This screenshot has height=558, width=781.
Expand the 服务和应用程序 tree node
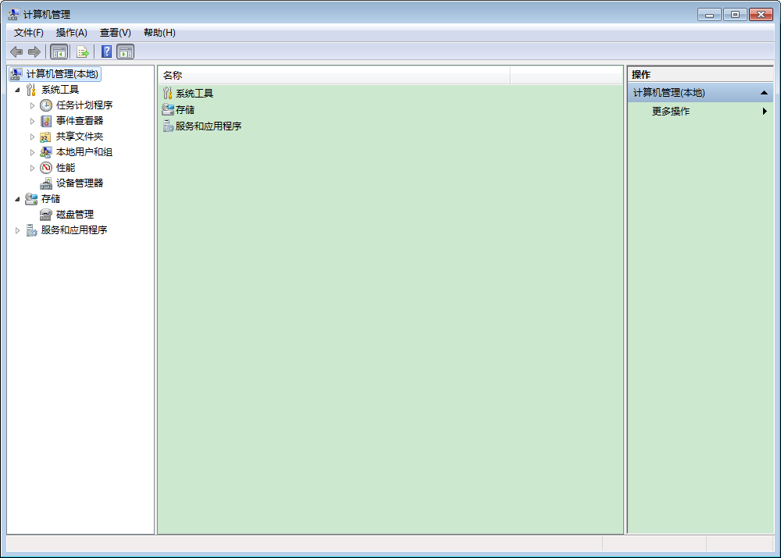[18, 229]
